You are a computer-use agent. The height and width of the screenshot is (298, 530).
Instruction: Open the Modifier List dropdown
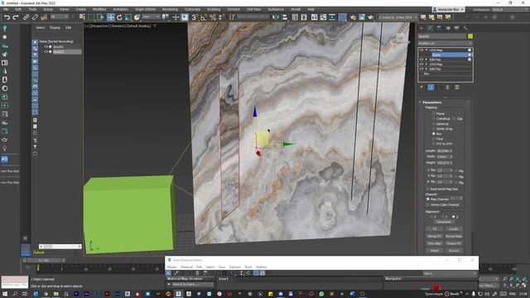click(446, 43)
